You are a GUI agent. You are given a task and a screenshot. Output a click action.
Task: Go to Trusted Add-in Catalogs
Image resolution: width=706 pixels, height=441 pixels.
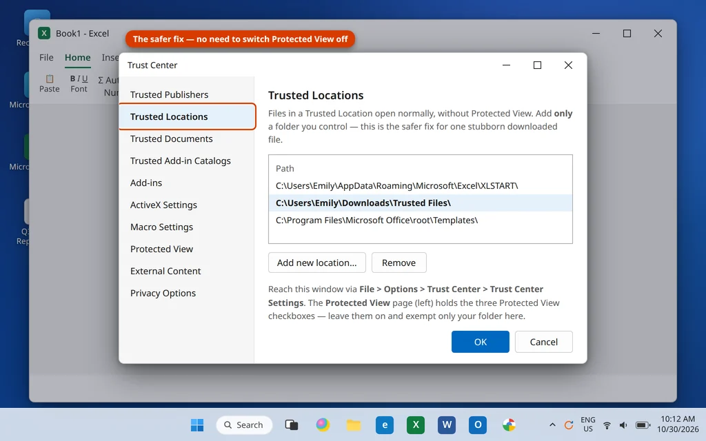click(180, 161)
